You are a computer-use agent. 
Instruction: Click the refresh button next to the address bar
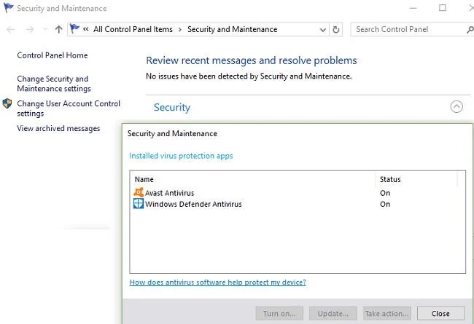pos(336,30)
